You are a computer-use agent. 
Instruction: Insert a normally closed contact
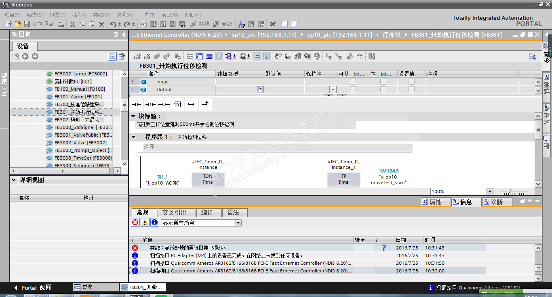click(x=150, y=105)
